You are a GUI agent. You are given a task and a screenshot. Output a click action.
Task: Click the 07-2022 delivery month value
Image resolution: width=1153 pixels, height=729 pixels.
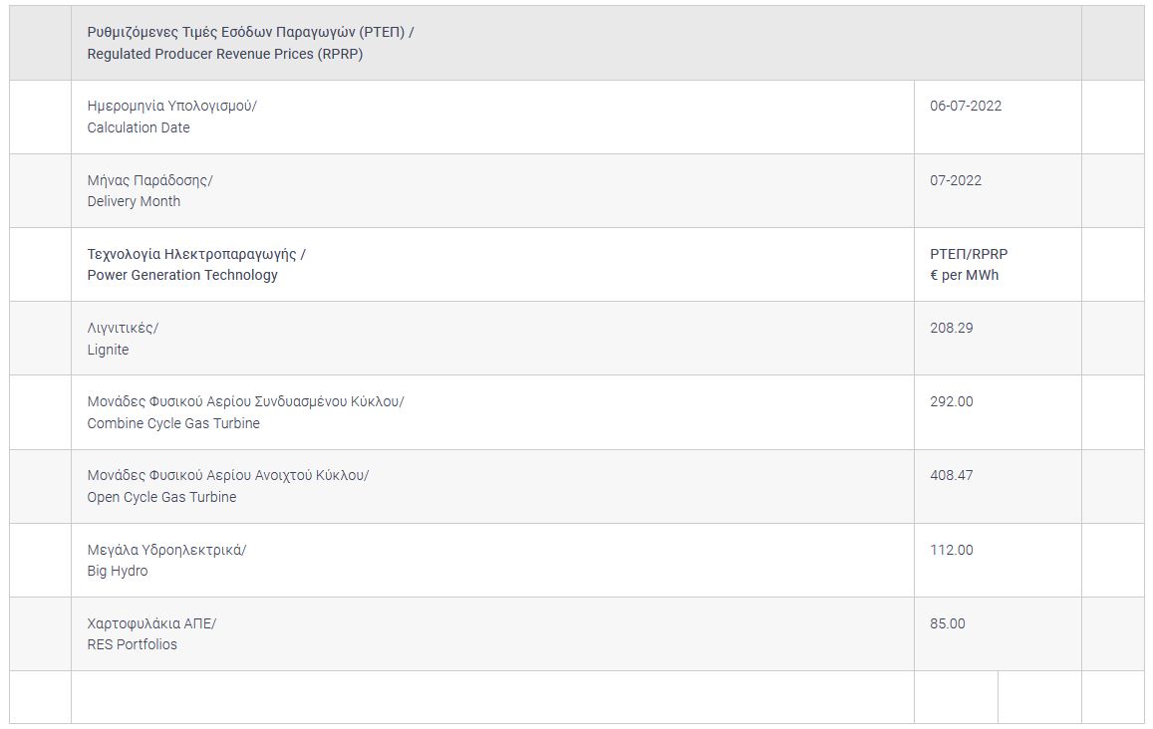(956, 180)
